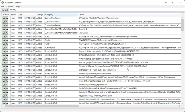Image resolution: width=185 pixels, height=112 pixels.
Task: Confirm the drvinst.exe 6 scheduled task
Action: coord(4,96)
